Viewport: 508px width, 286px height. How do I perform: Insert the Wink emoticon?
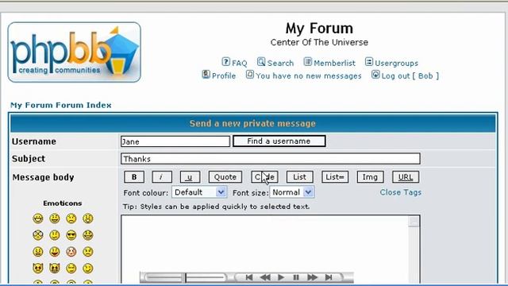[87, 269]
